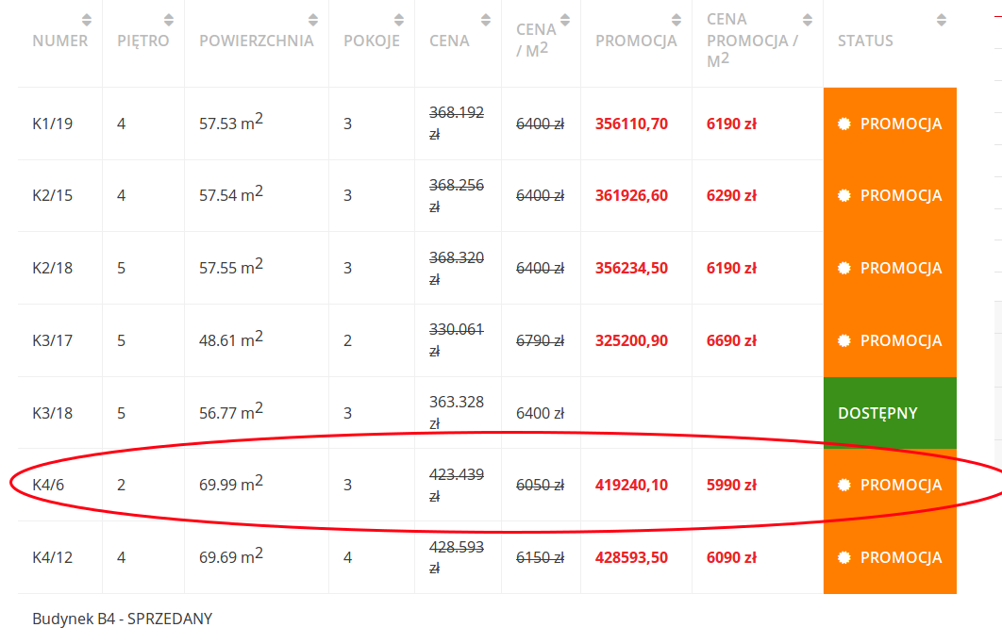Click the orange PROMOCJA status cell for K2/18
The width and height of the screenshot is (1002, 644).
(x=889, y=268)
